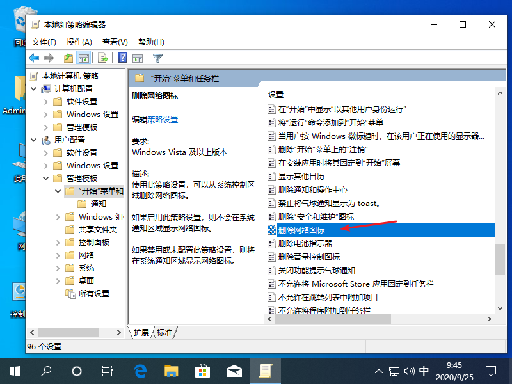Collapse the 用户配置 tree node

pyautogui.click(x=33, y=140)
